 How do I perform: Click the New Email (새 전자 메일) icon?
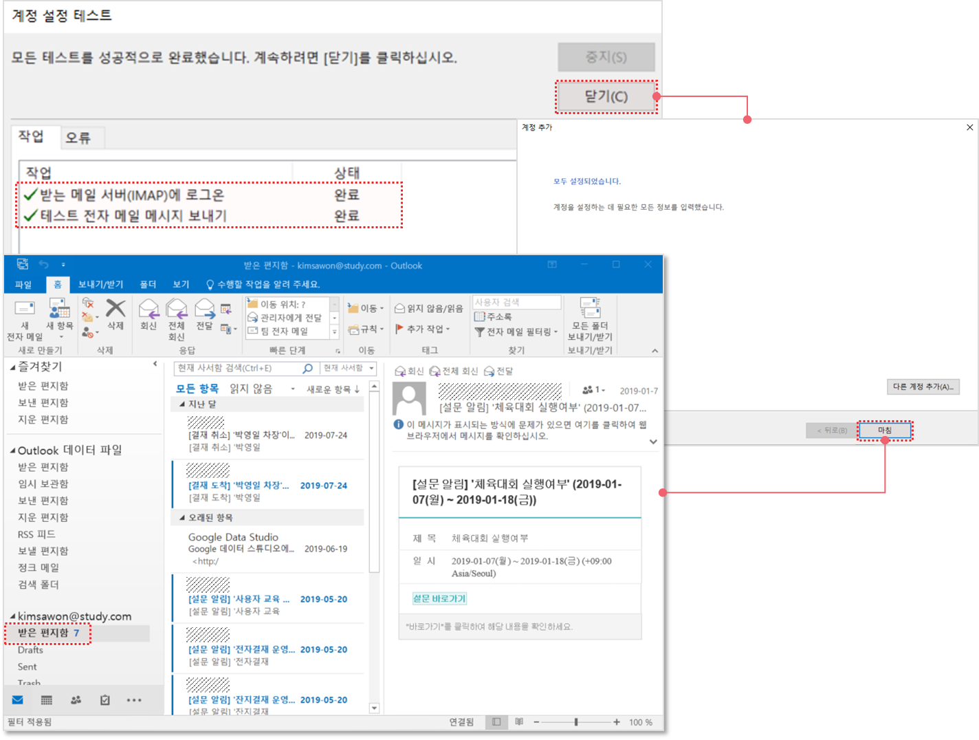pos(25,310)
